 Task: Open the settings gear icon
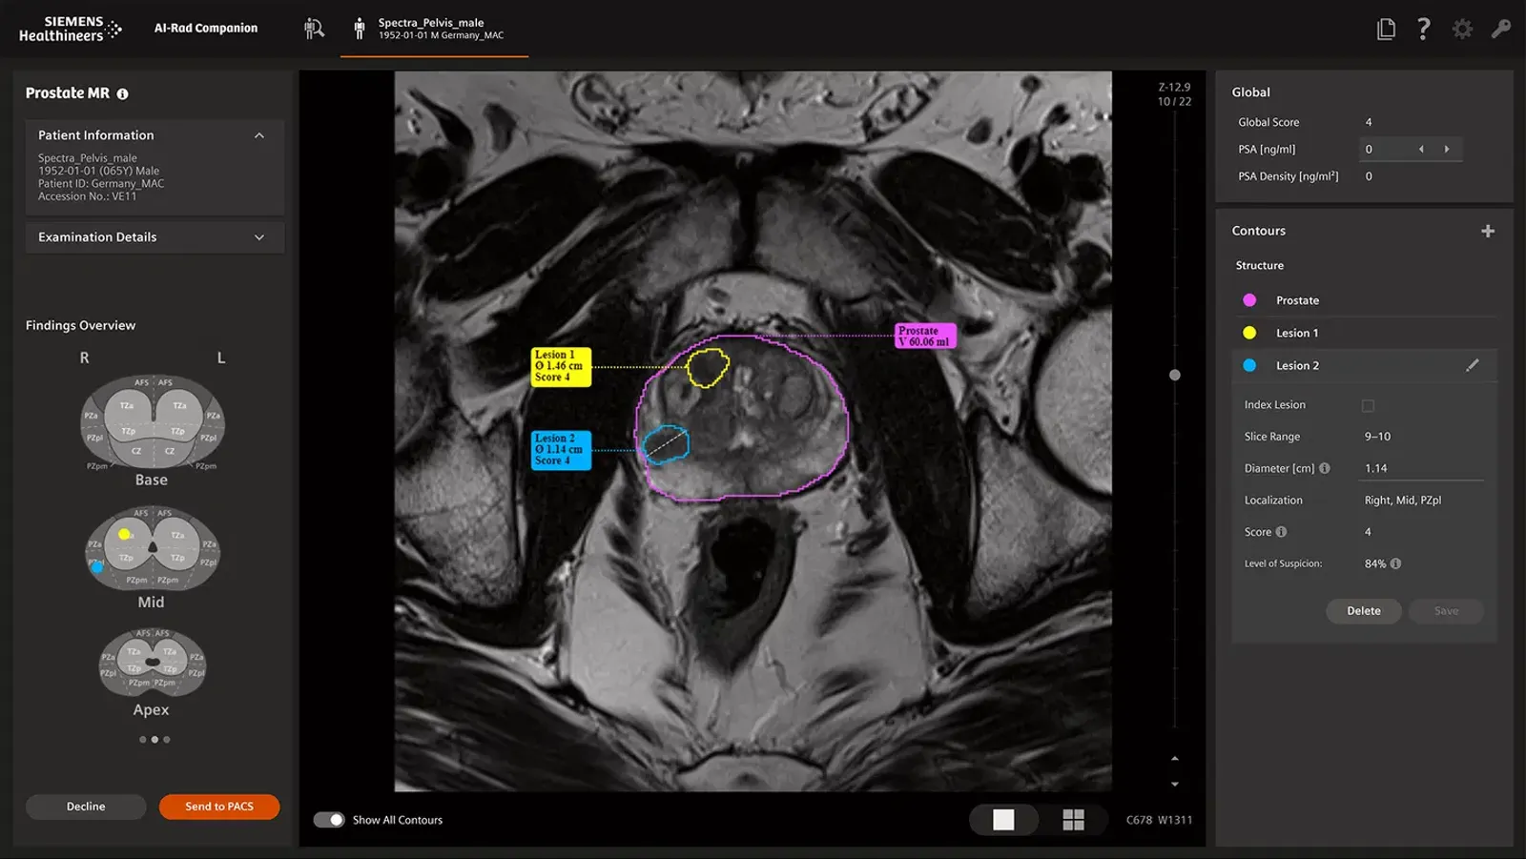click(x=1462, y=29)
